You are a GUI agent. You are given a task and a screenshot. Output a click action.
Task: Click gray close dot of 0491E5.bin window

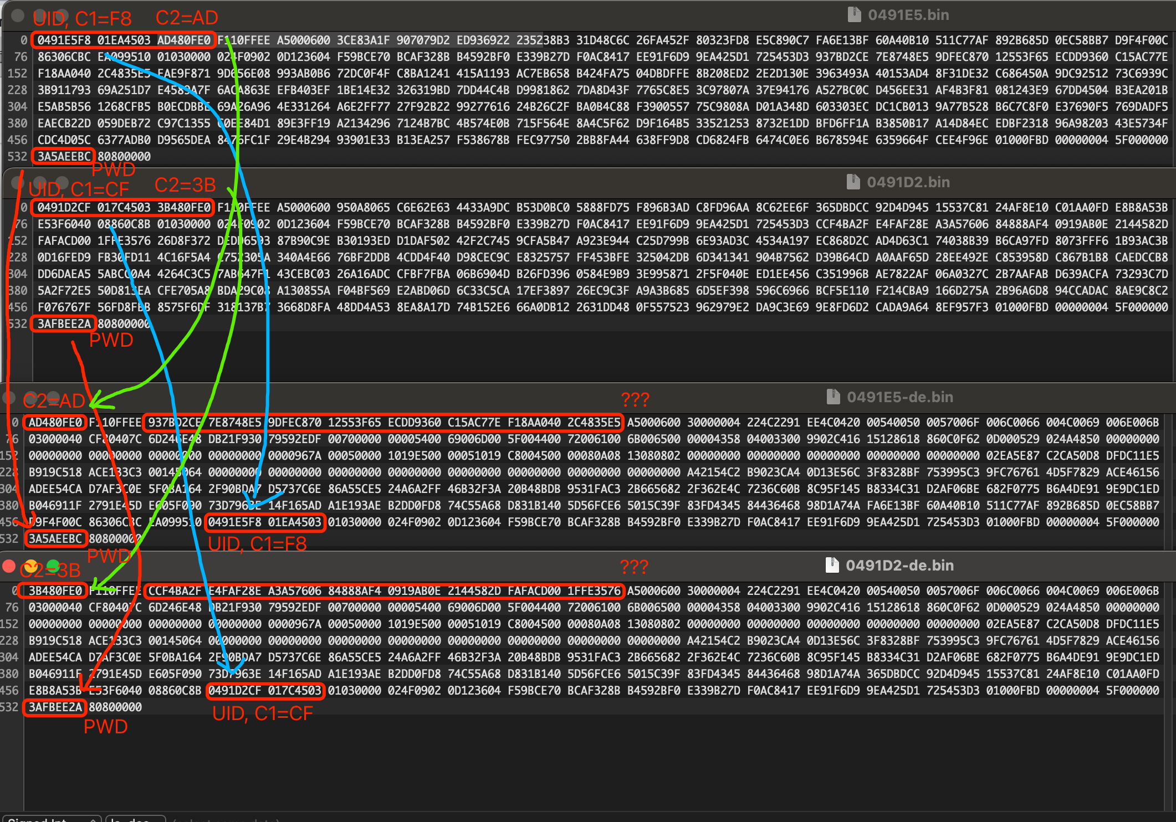click(x=18, y=15)
